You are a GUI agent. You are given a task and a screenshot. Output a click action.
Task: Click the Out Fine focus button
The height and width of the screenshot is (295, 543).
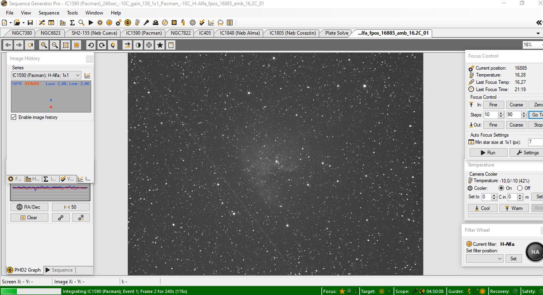[493, 125]
